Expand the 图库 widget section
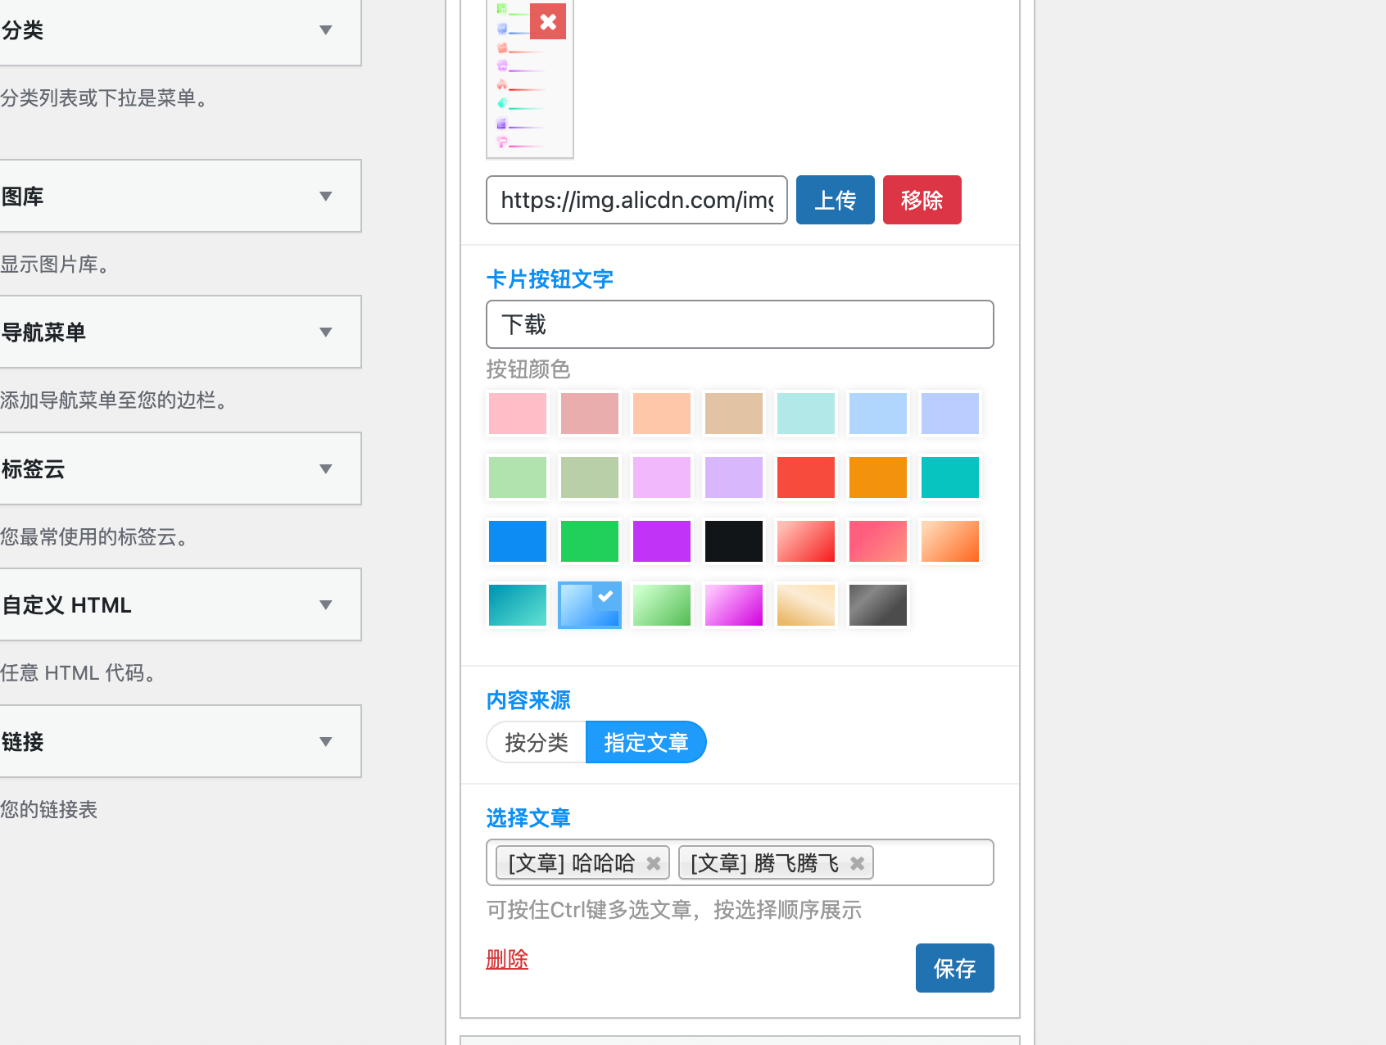Viewport: 1386px width, 1045px height. [325, 196]
